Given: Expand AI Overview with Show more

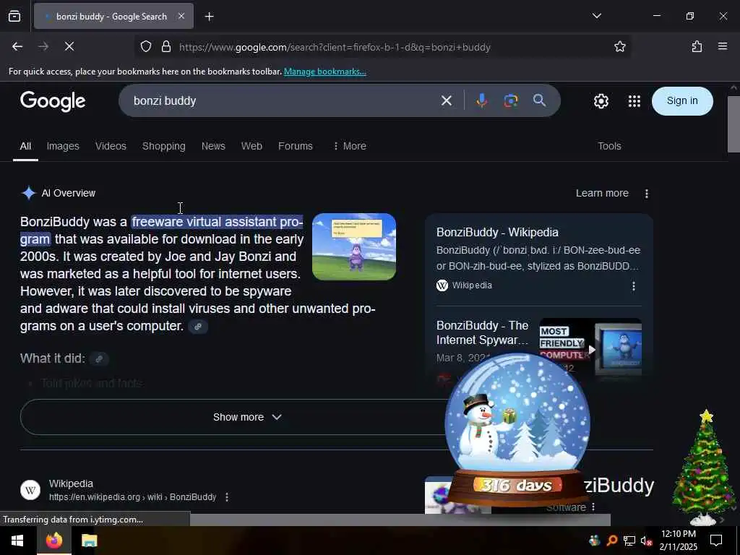Looking at the screenshot, I should pyautogui.click(x=247, y=417).
